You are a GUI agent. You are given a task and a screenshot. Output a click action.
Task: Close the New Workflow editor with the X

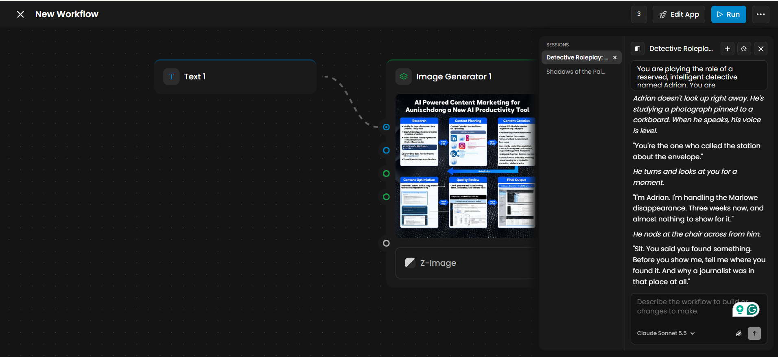(20, 14)
